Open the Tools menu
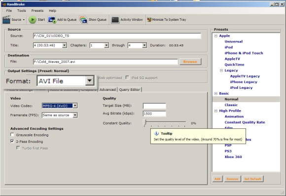 pos(22,10)
